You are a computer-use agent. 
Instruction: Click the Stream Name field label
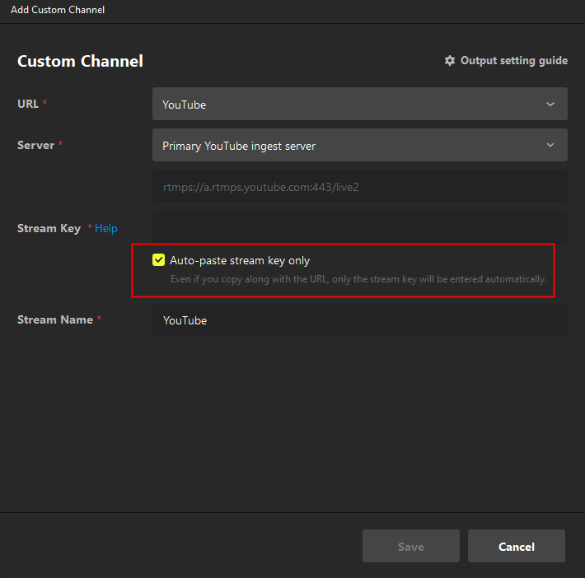click(54, 319)
